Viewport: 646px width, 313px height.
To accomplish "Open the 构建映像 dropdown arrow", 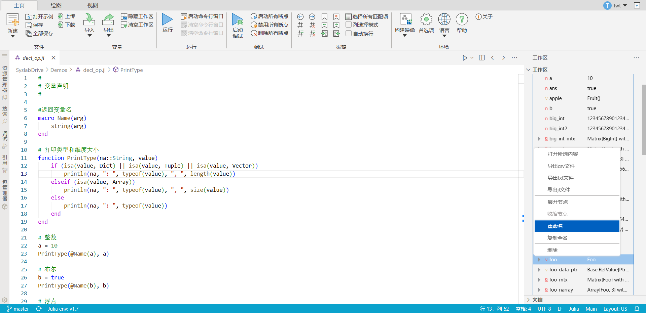I will [x=405, y=36].
